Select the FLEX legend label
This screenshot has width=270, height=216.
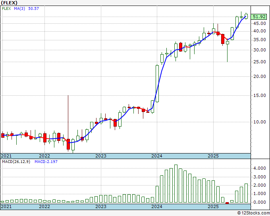[6, 8]
